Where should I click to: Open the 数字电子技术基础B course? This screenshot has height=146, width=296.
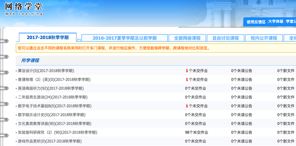[x=54, y=106]
